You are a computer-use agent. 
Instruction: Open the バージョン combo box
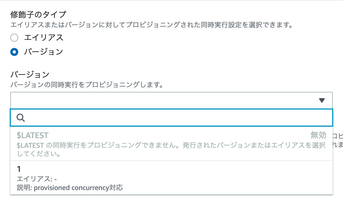pyautogui.click(x=171, y=100)
